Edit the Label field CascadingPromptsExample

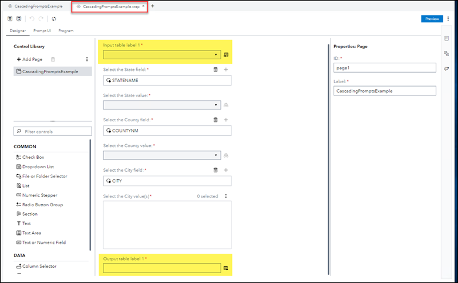coord(385,91)
